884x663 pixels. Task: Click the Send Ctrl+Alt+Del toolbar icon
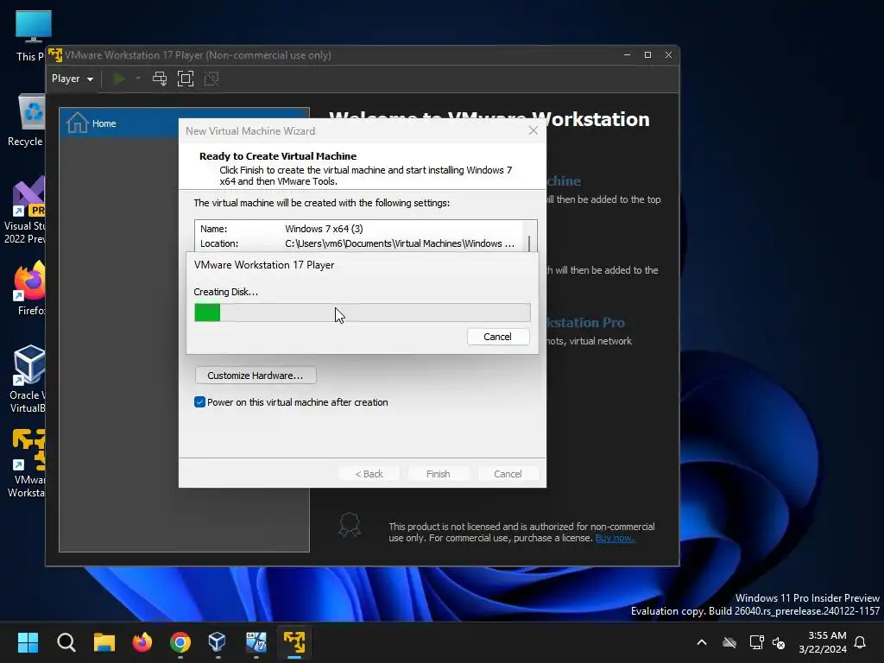160,79
